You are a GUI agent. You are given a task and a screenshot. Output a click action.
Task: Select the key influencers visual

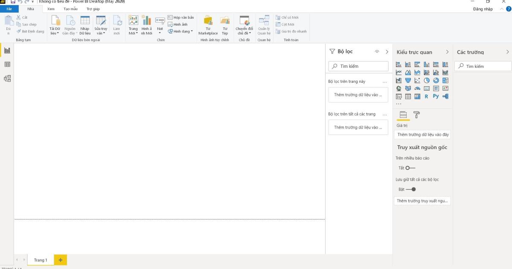pos(445,96)
